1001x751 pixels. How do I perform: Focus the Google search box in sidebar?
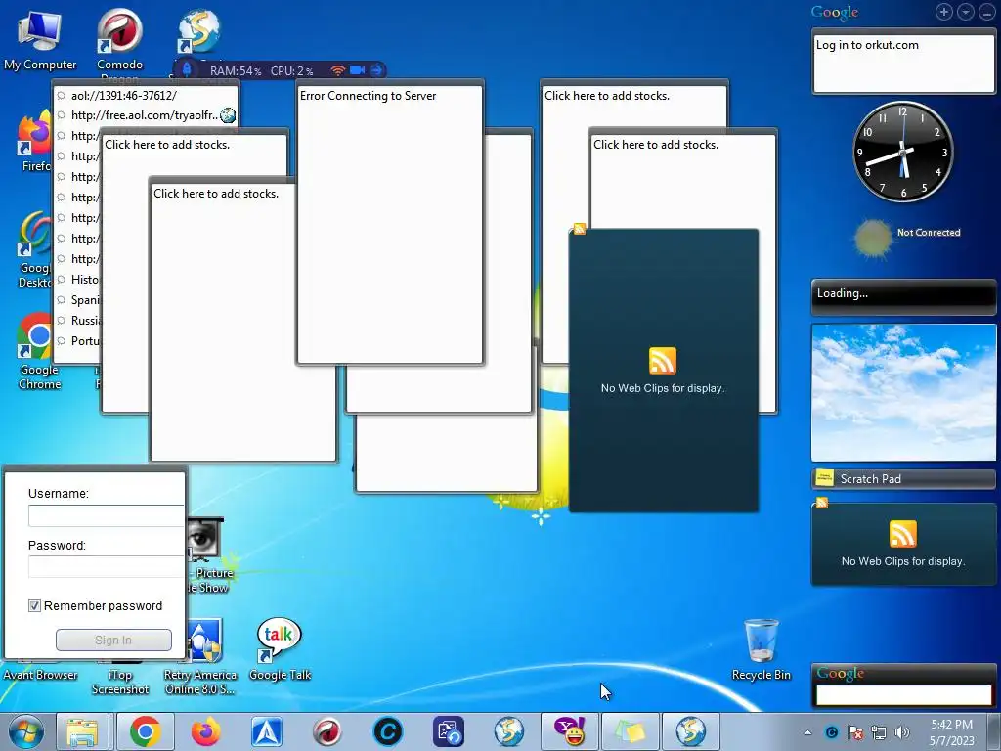tap(903, 695)
